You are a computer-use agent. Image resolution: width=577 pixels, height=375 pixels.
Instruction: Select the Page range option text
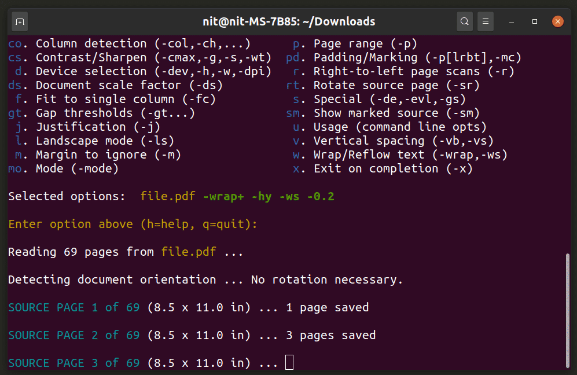click(x=365, y=43)
